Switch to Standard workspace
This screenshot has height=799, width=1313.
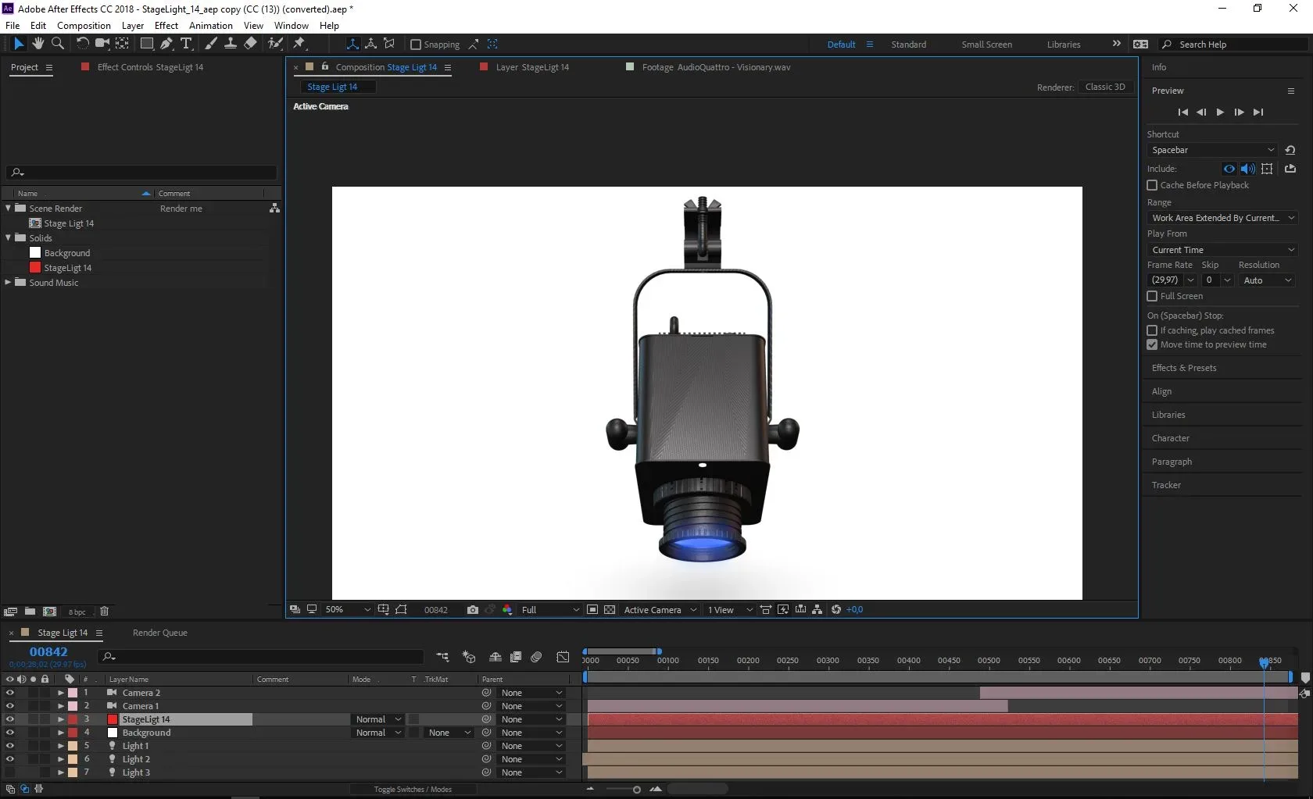[909, 45]
